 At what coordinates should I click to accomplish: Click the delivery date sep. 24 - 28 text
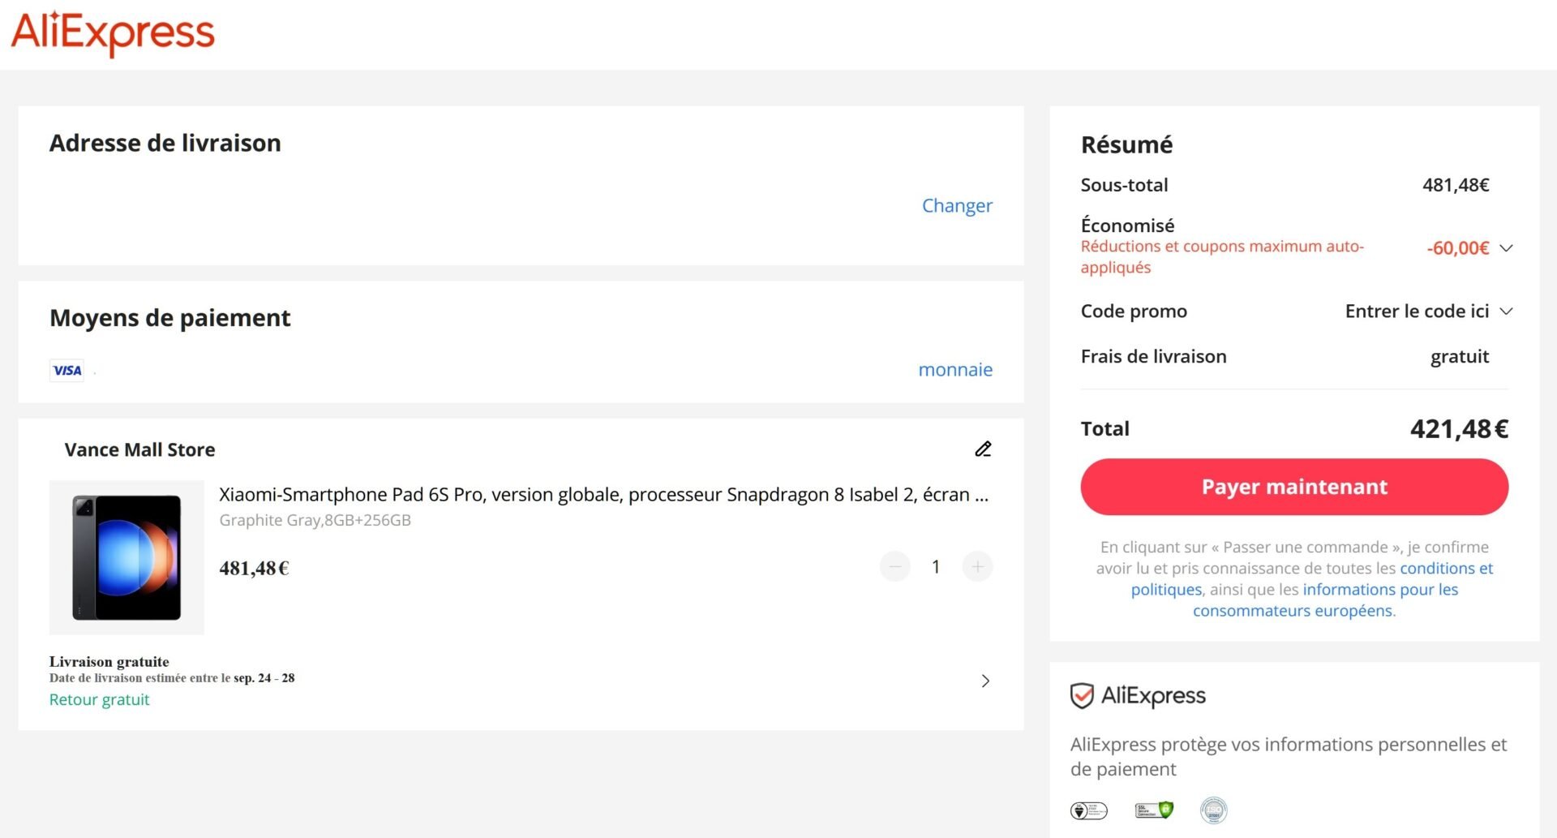point(264,678)
